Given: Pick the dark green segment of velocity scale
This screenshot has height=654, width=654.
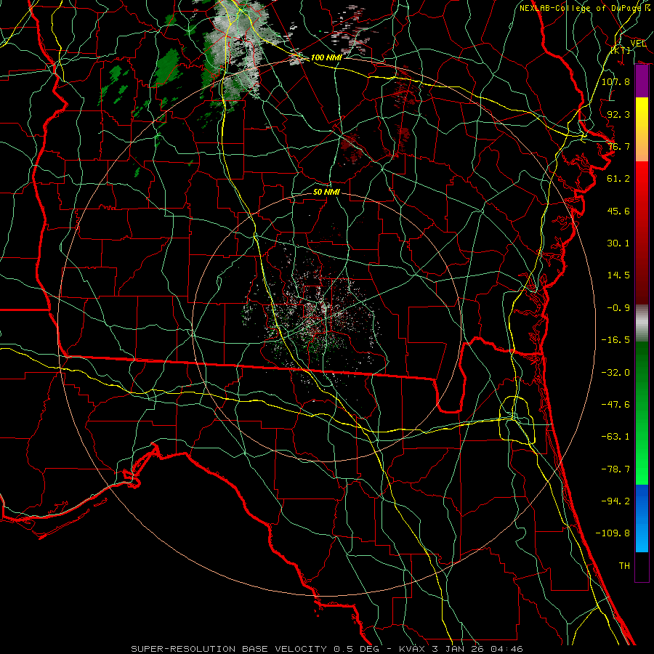Looking at the screenshot, I should (x=642, y=376).
